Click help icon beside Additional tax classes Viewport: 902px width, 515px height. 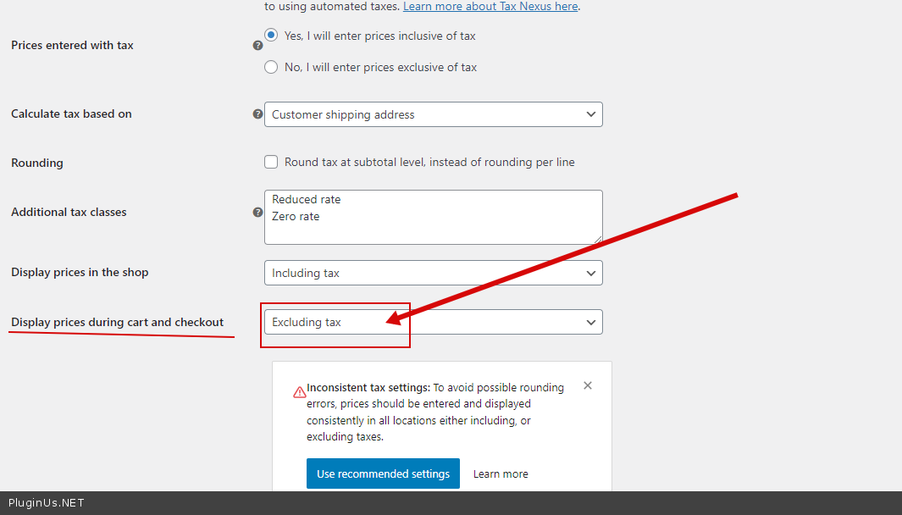[x=257, y=213]
